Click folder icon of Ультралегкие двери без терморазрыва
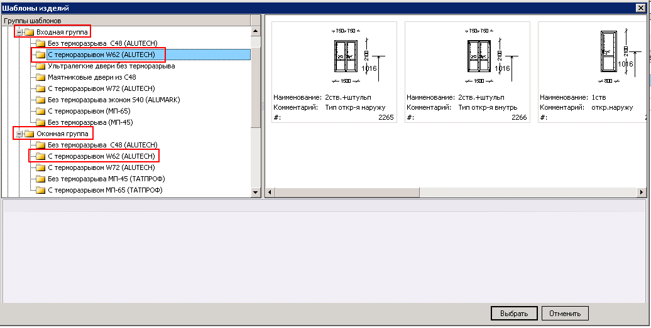Image resolution: width=651 pixels, height=328 pixels. coord(41,66)
